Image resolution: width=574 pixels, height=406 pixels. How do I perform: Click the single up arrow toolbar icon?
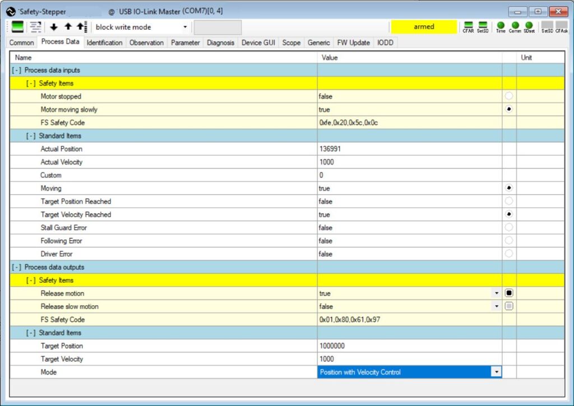pyautogui.click(x=67, y=27)
